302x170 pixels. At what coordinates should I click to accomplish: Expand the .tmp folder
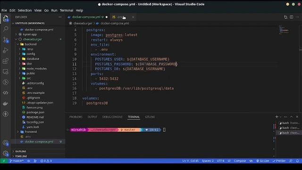tap(19, 49)
